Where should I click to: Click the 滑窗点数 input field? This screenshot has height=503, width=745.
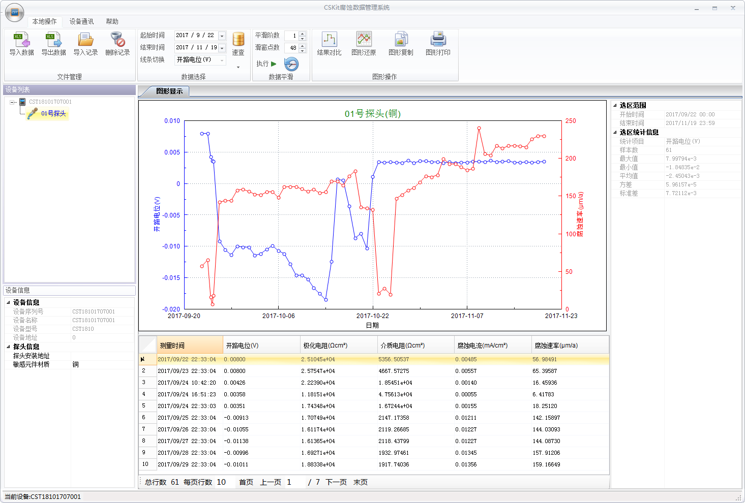tap(292, 48)
